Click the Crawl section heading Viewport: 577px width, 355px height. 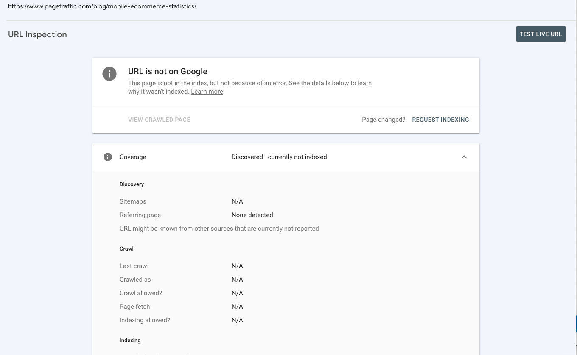pos(126,249)
